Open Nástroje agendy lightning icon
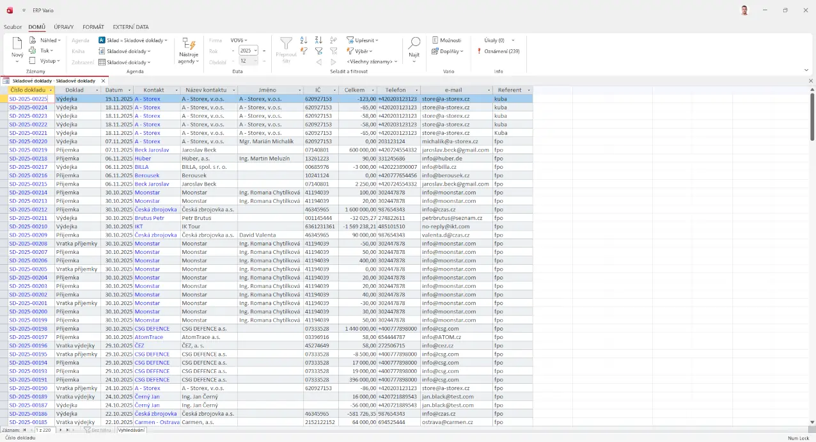816x442 pixels. (189, 43)
